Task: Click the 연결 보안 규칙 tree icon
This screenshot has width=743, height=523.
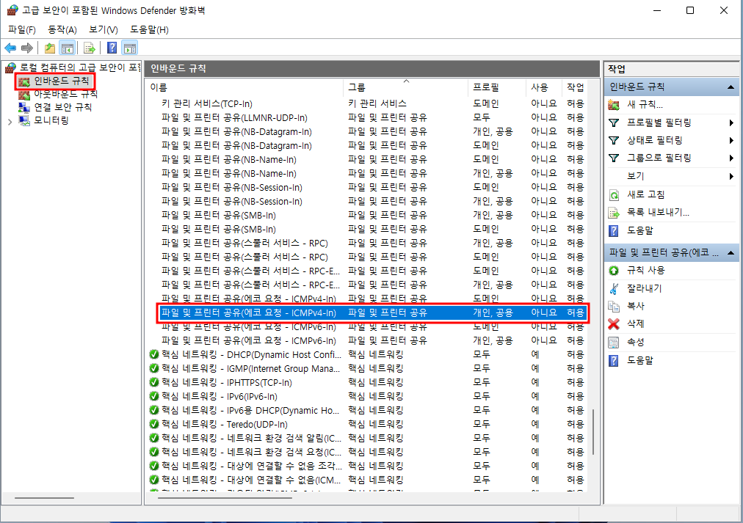Action: tap(24, 107)
